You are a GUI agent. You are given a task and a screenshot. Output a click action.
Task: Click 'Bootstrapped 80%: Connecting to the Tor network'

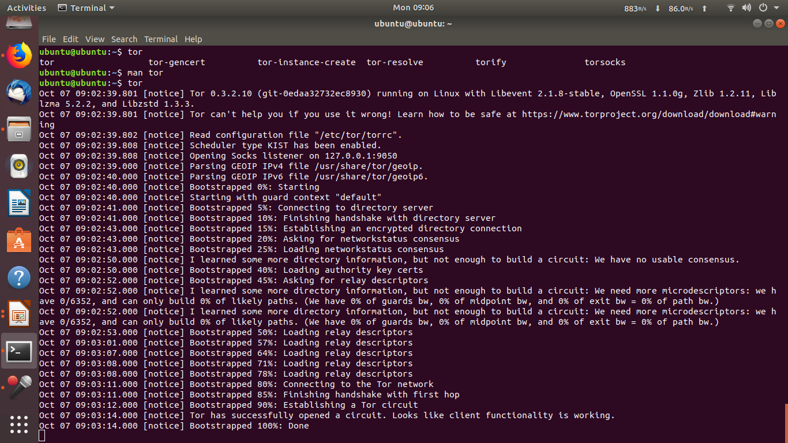312,384
